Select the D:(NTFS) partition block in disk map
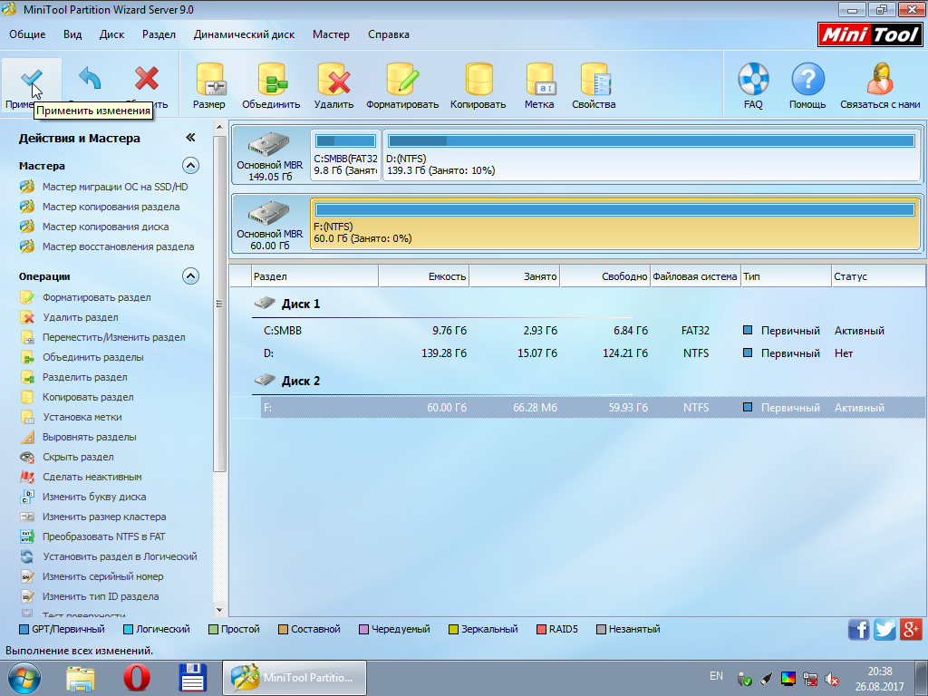Screen dimensions: 928x696 [652, 155]
